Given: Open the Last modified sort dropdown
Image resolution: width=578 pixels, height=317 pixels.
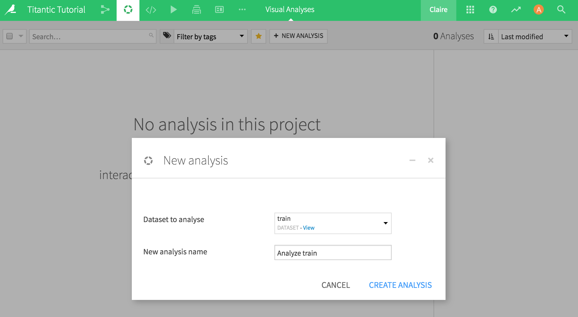Looking at the screenshot, I should coord(535,36).
